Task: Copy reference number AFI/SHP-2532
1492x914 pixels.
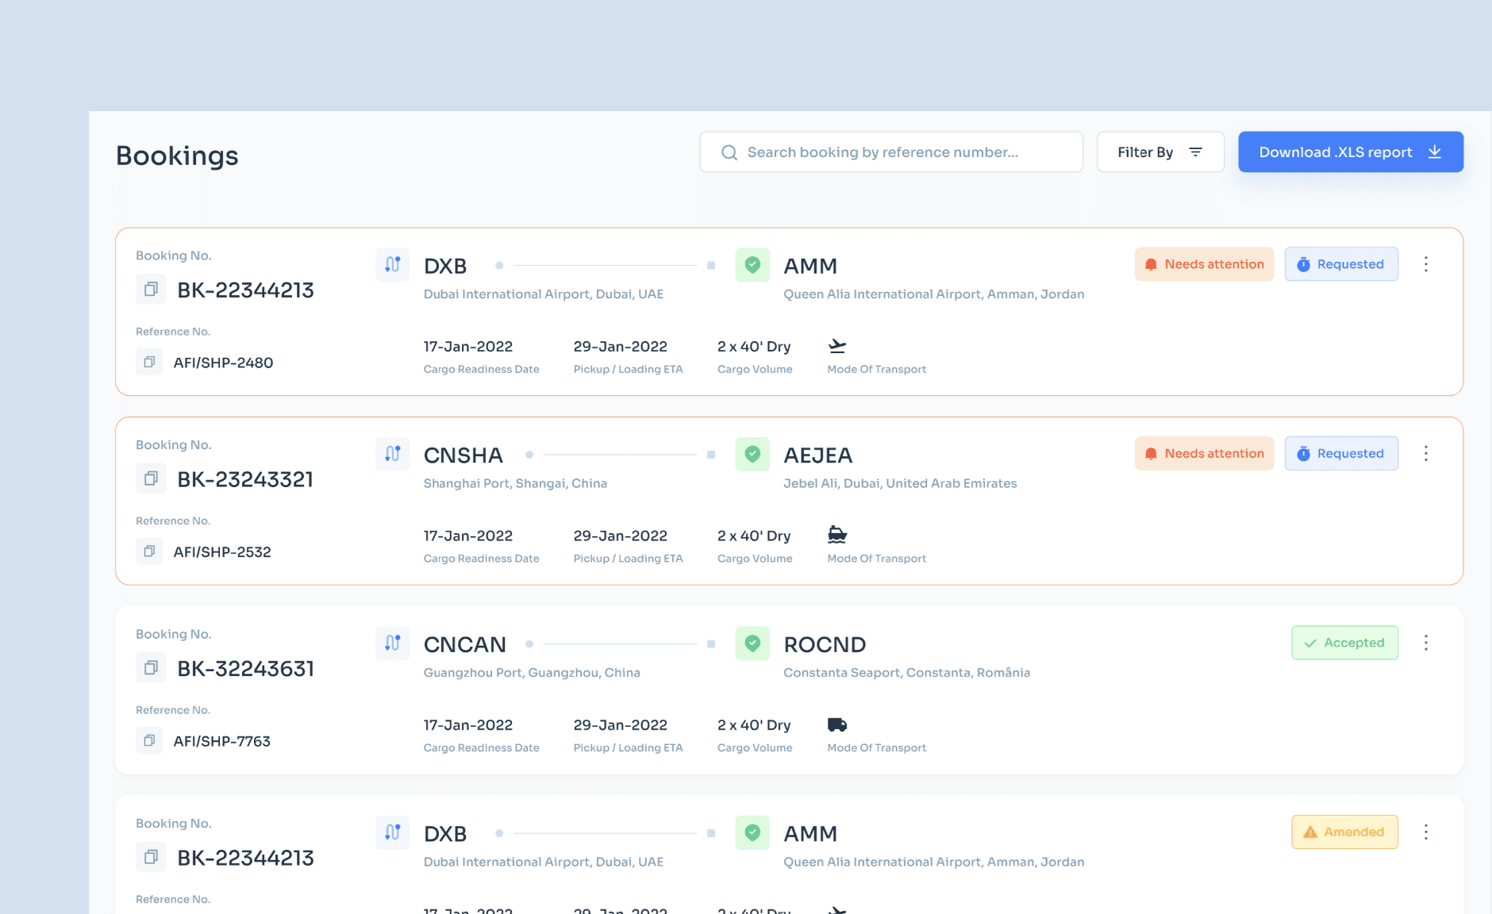Action: tap(149, 551)
